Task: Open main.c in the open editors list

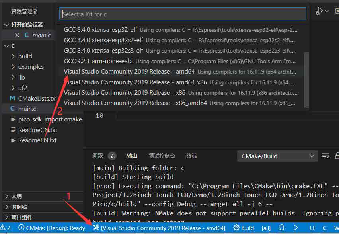Action: click(41, 35)
